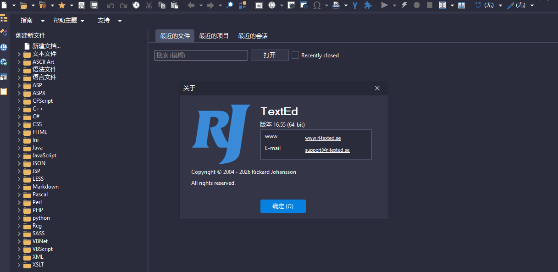Switch to the 最近的项目 tab

click(214, 36)
